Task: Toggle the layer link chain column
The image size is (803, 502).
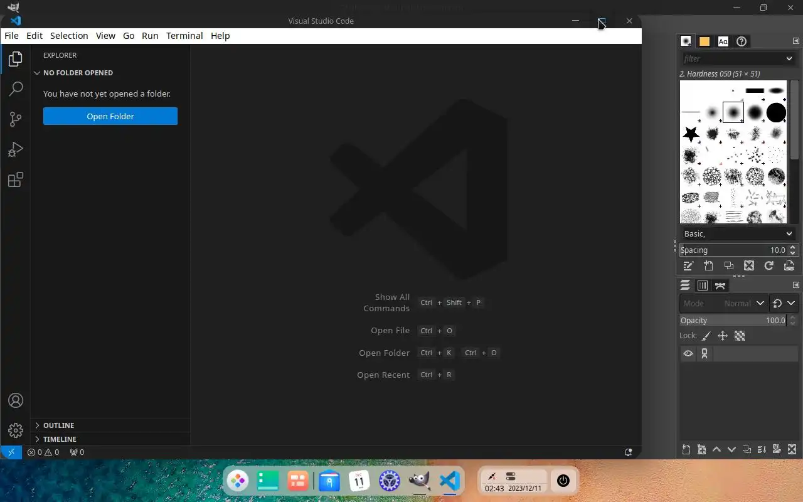Action: [705, 354]
